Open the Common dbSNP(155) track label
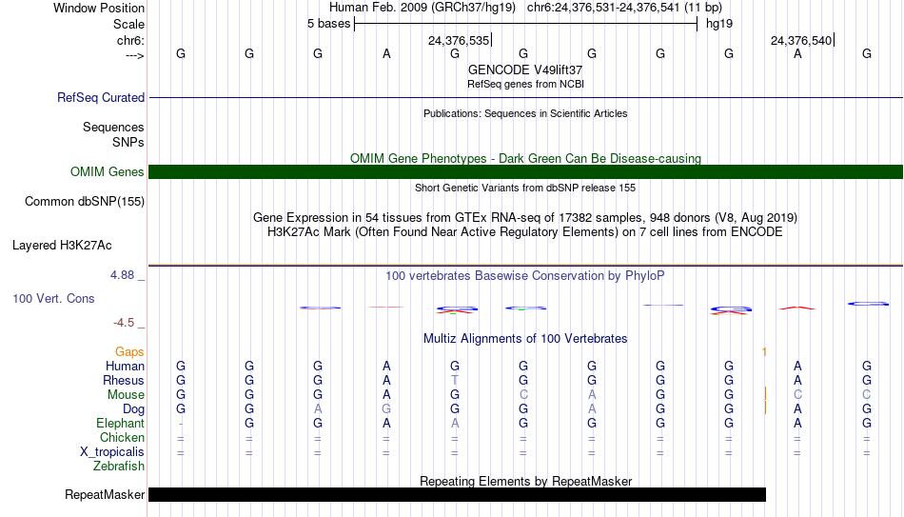Viewport: 904px width, 517px height. [84, 202]
